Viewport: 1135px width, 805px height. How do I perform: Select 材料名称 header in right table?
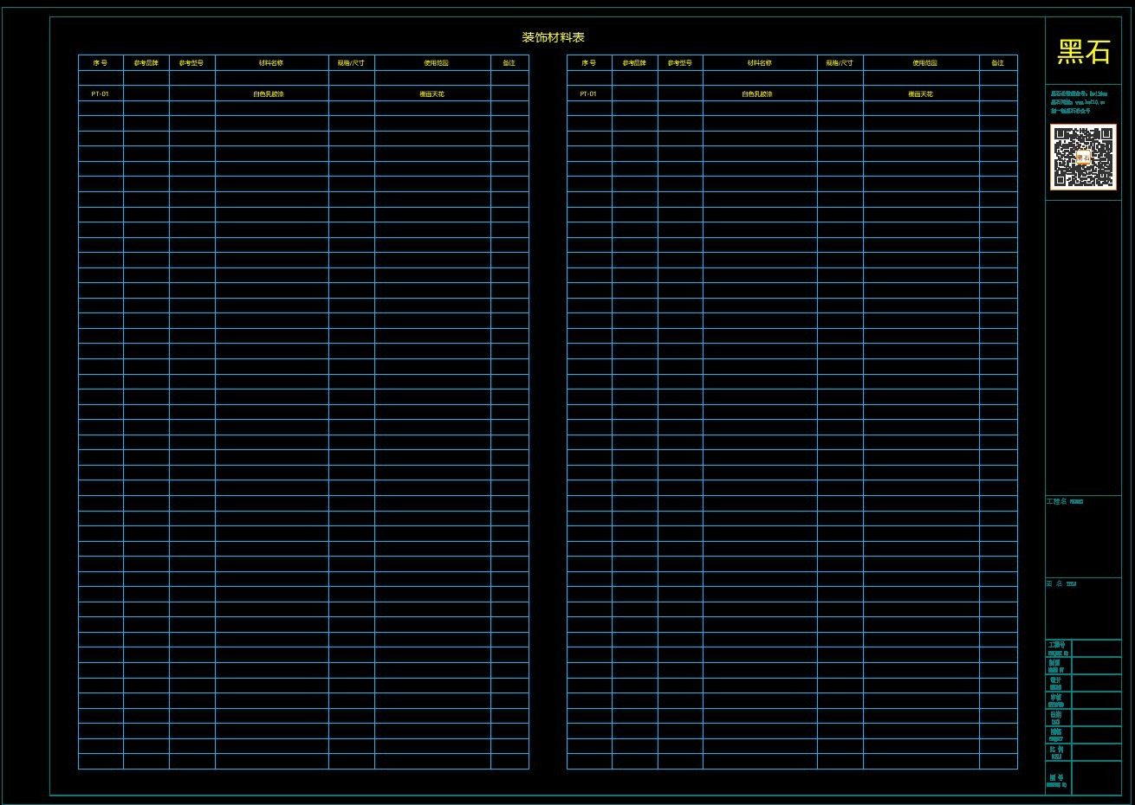[760, 63]
